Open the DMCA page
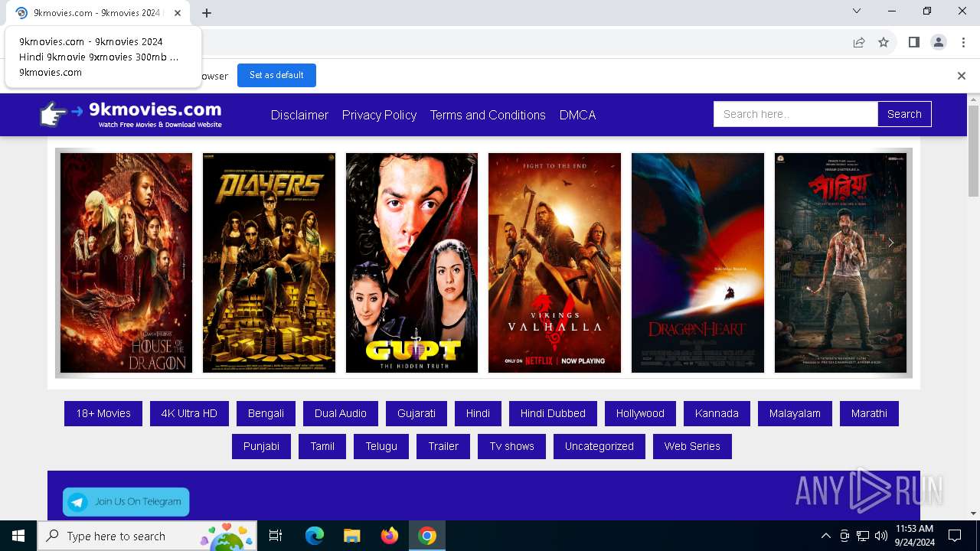The height and width of the screenshot is (551, 980). [577, 115]
